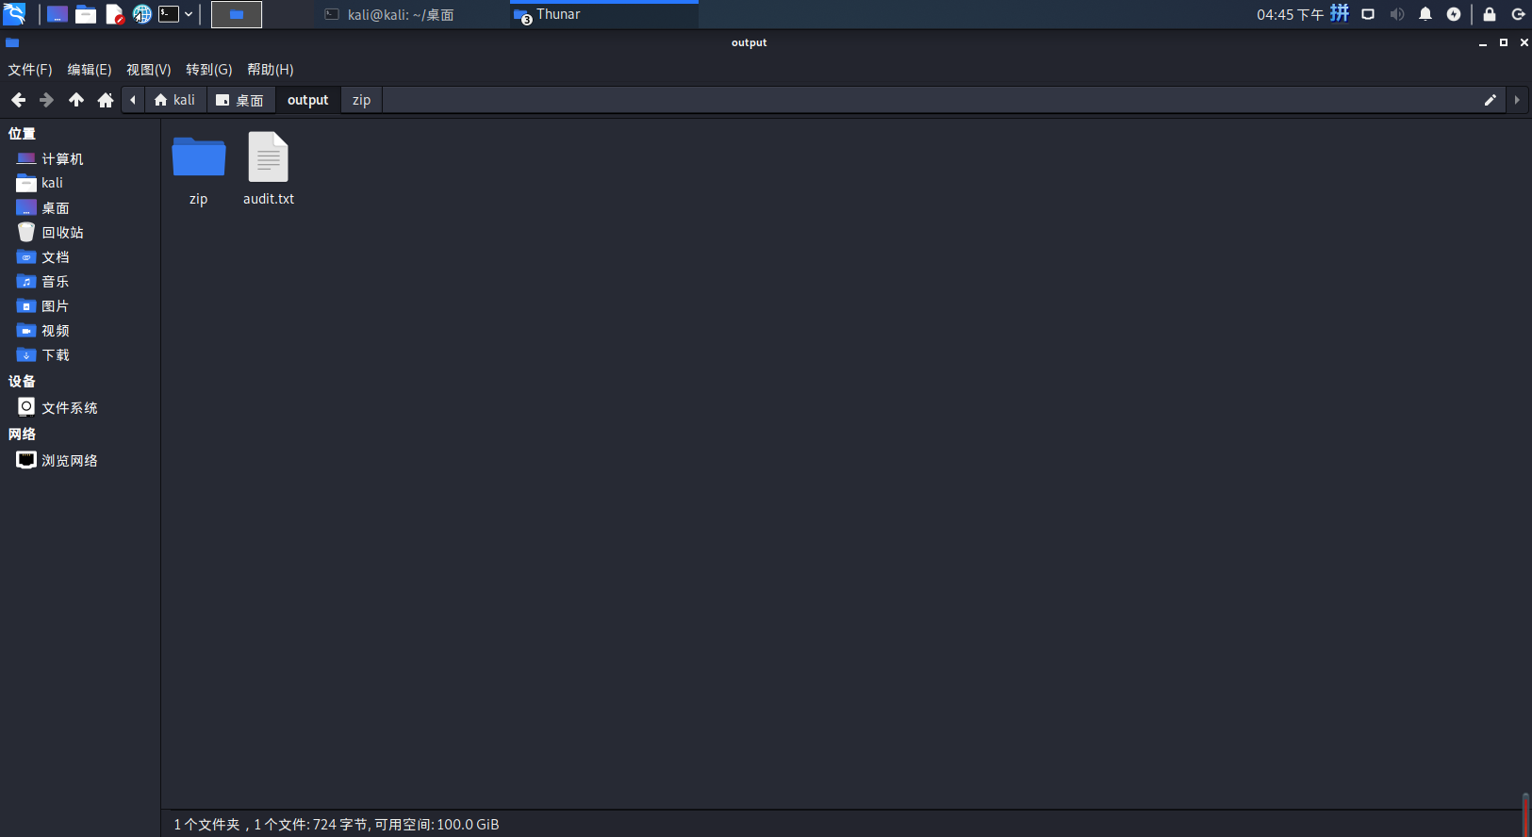
Task: Click workspace switcher in panel
Action: (x=237, y=14)
